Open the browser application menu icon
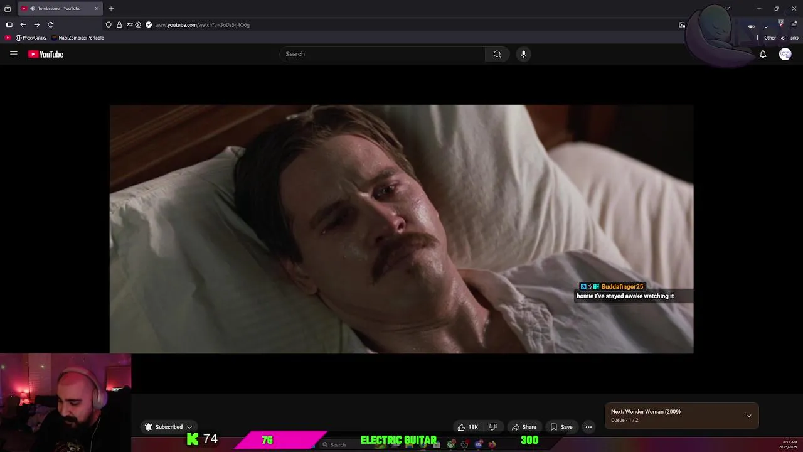 coord(794,24)
